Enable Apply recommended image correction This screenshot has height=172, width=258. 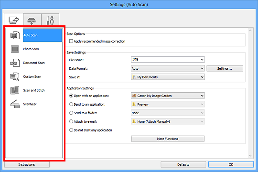(x=71, y=41)
